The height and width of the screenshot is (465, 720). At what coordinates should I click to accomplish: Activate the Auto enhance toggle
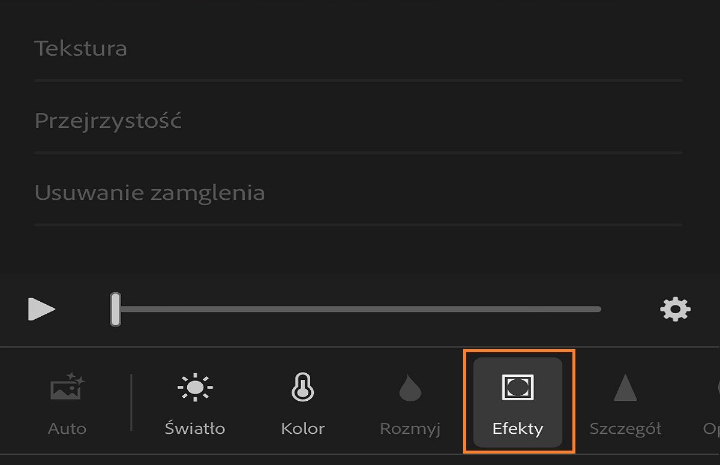coord(66,402)
